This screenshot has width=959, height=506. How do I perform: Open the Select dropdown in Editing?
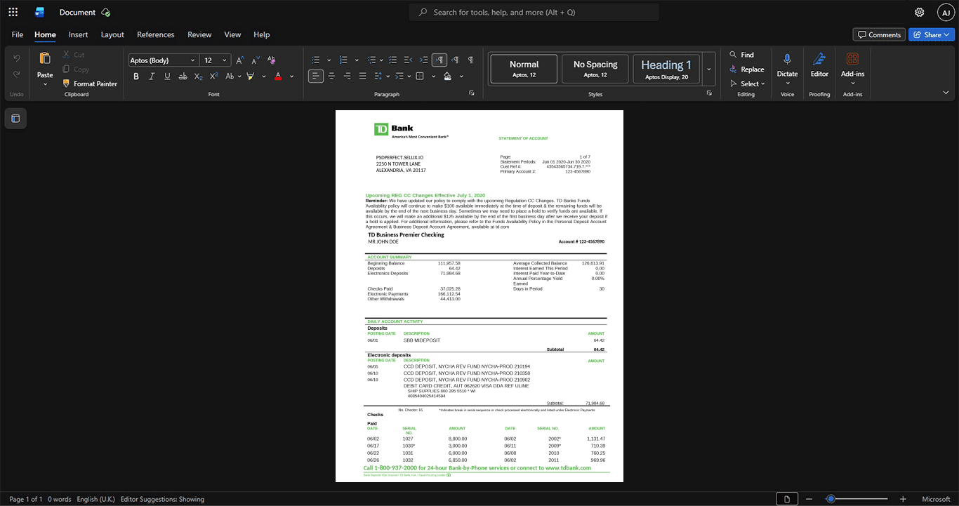748,84
